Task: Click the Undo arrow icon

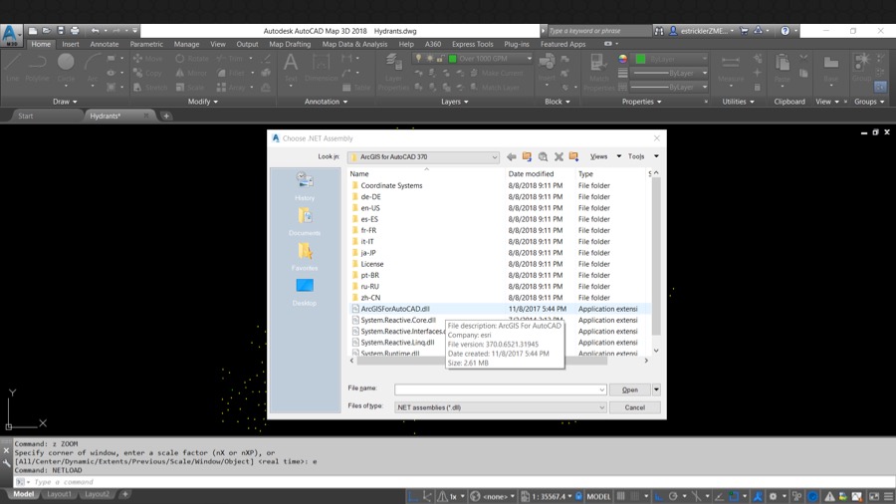Action: click(95, 31)
